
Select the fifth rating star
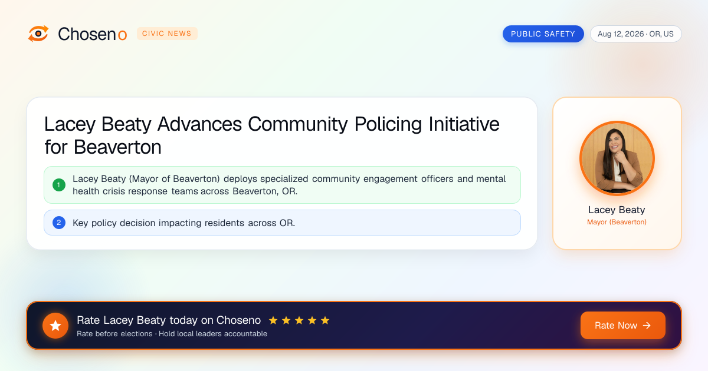325,320
